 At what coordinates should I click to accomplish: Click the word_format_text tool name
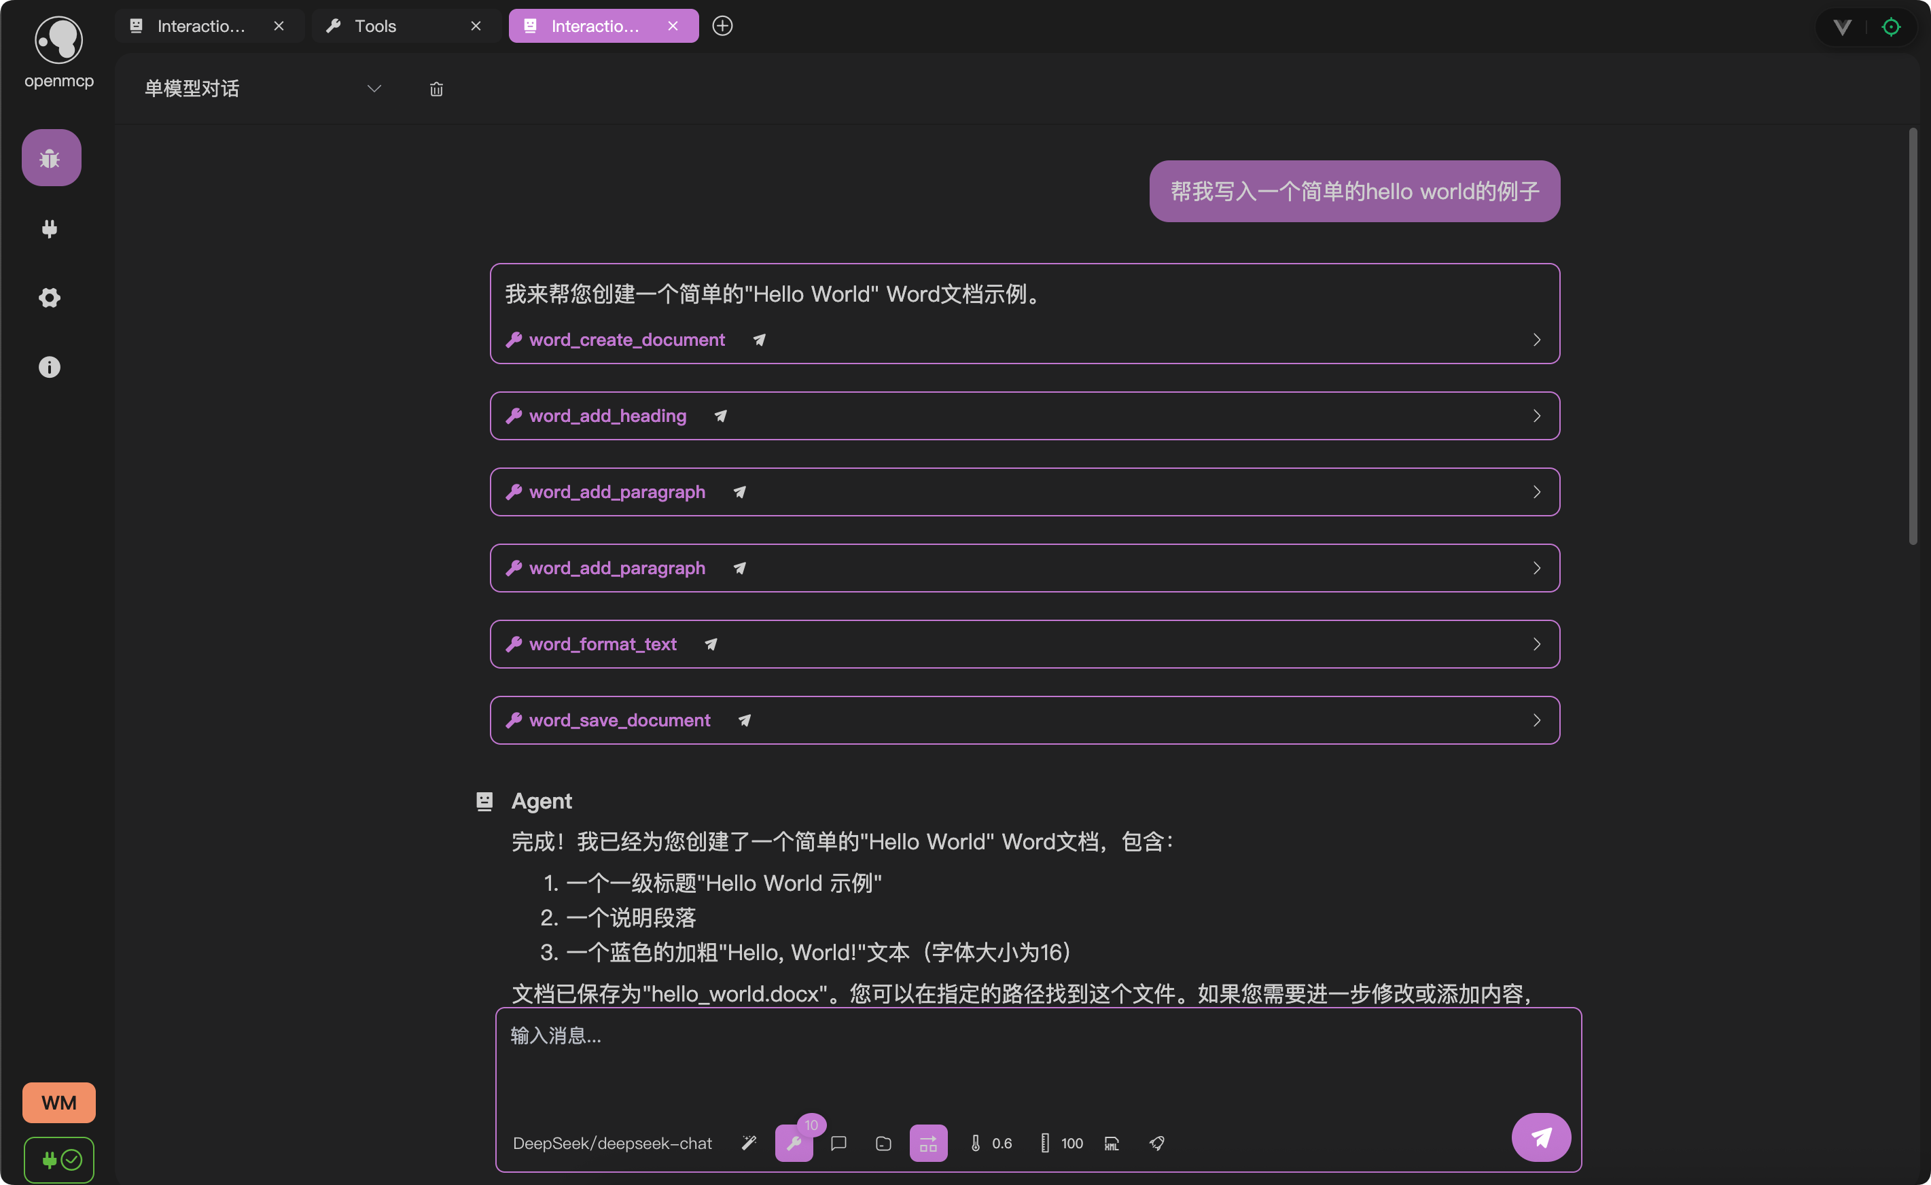pos(603,643)
